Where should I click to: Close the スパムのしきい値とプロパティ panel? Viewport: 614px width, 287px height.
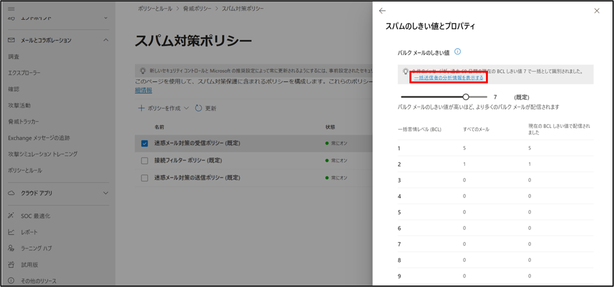click(597, 11)
